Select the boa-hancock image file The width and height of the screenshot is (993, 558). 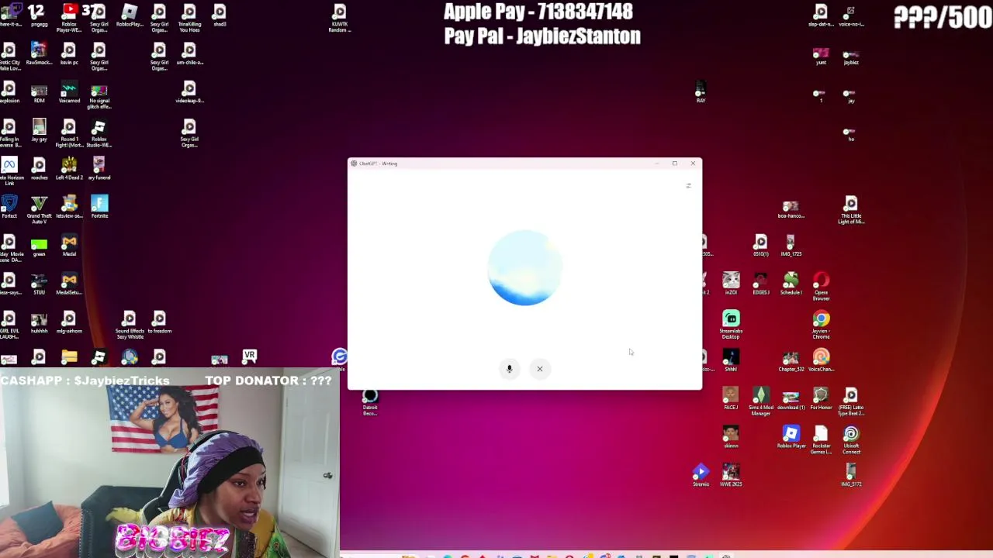click(x=791, y=209)
